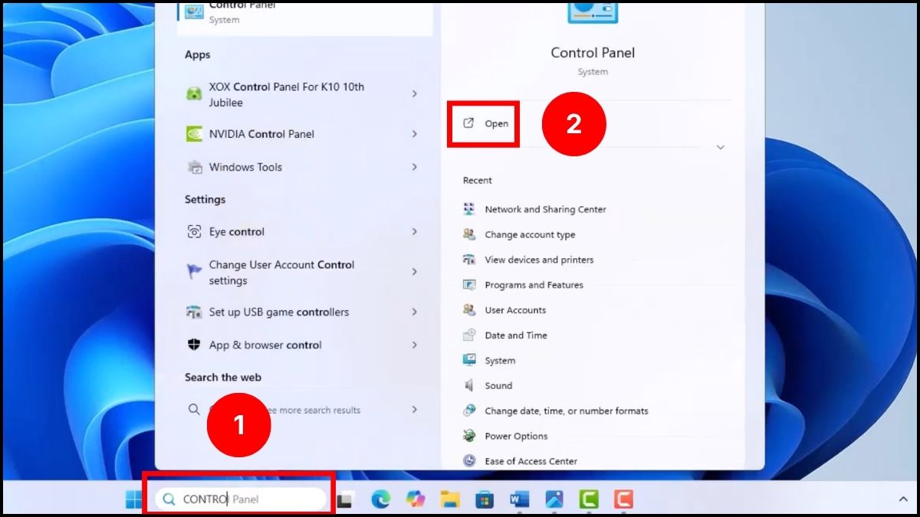This screenshot has height=517, width=920.
Task: Click the Network and Sharing Center icon
Action: 469,209
